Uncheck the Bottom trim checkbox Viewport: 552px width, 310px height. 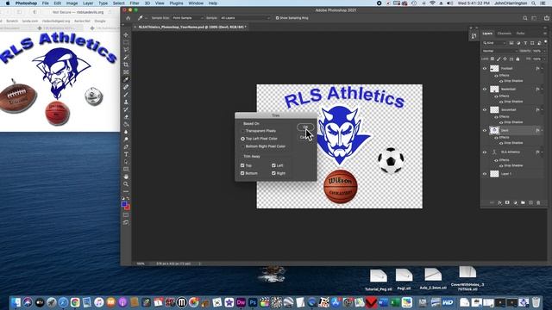[x=242, y=173]
